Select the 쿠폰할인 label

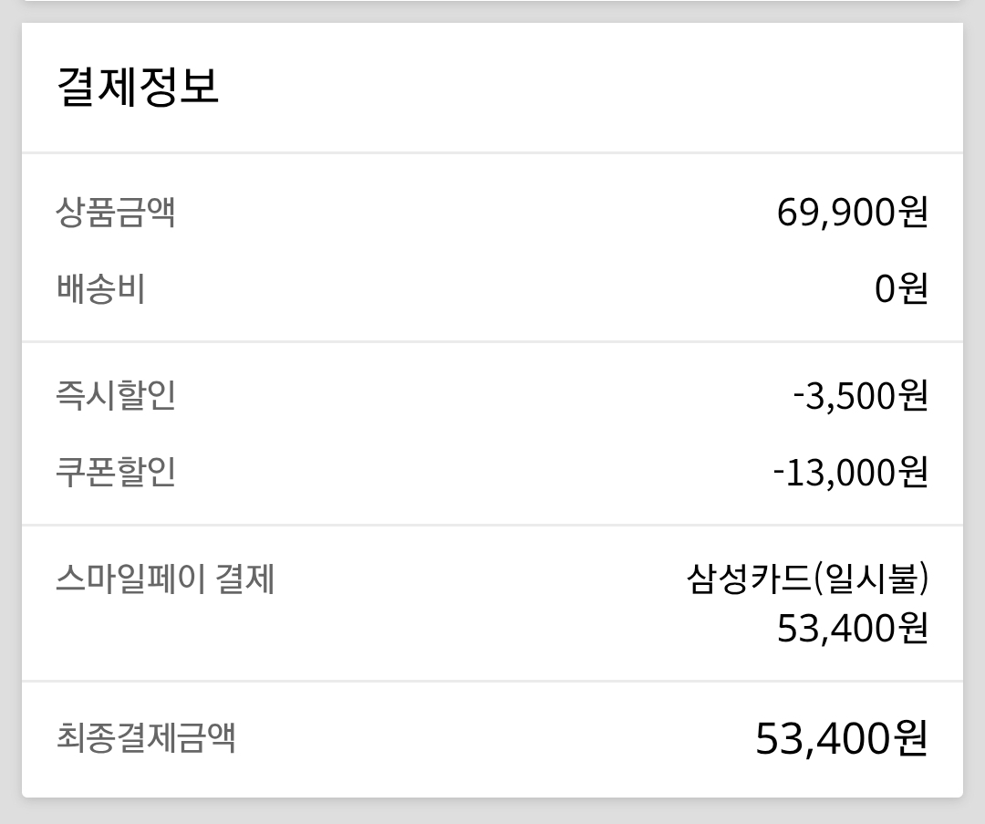(116, 473)
